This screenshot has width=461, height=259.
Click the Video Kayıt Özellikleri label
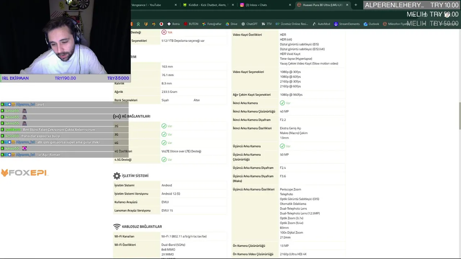click(247, 35)
